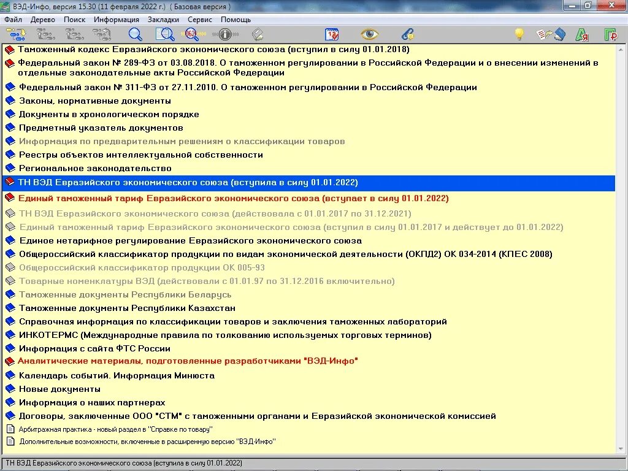Open the Помощь menu

[235, 20]
